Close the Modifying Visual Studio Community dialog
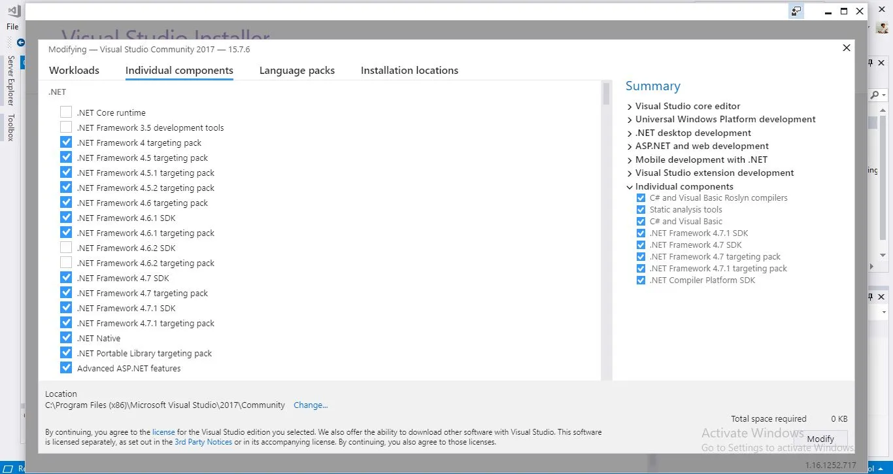Screen dimensions: 893x474 tap(847, 48)
